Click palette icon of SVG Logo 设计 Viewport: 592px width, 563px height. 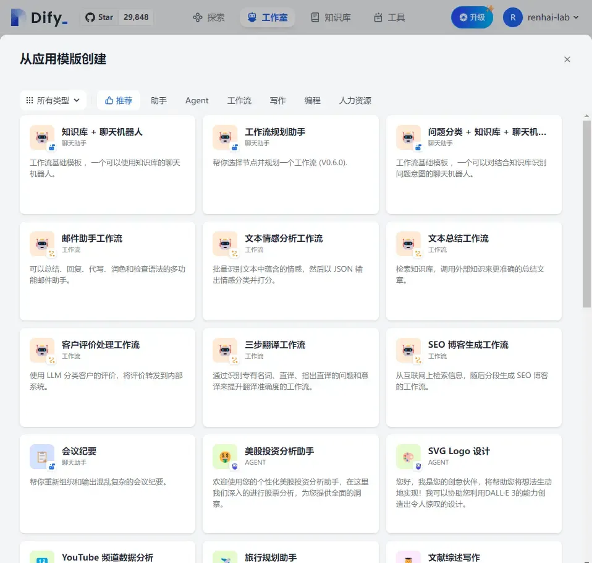tap(408, 457)
